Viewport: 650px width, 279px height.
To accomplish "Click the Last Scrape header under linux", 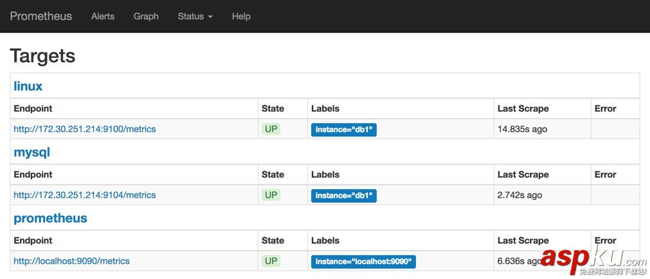I will click(x=523, y=108).
